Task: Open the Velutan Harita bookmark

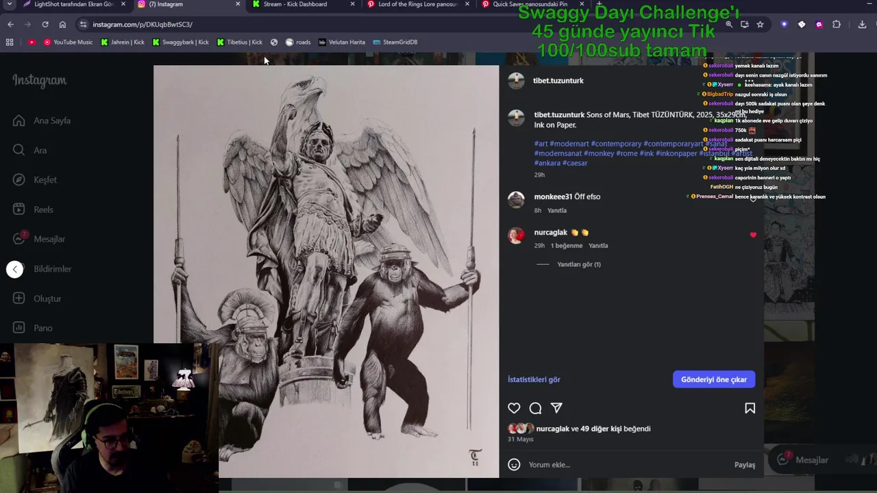Action: 341,42
